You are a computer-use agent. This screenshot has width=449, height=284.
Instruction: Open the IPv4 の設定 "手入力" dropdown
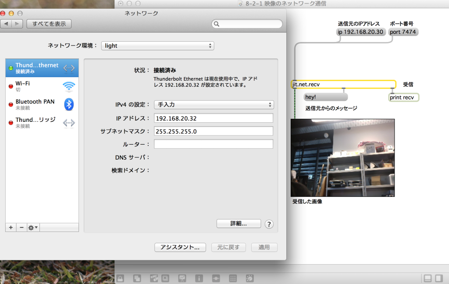[214, 105]
